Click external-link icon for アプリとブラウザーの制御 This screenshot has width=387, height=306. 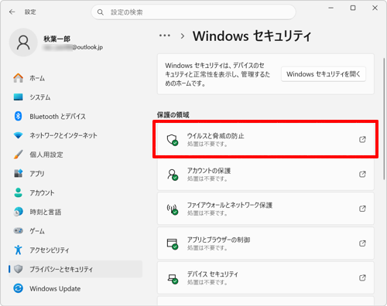(362, 243)
